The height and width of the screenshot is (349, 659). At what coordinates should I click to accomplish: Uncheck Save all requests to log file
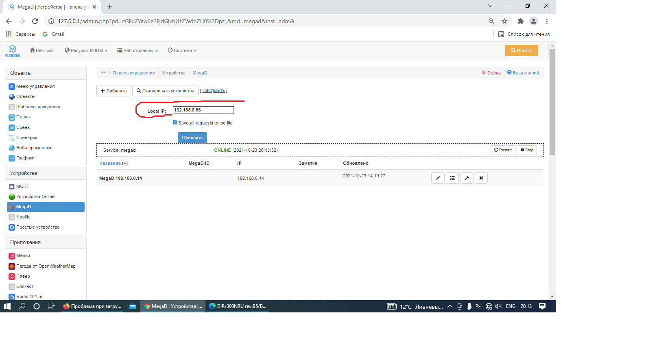(175, 122)
